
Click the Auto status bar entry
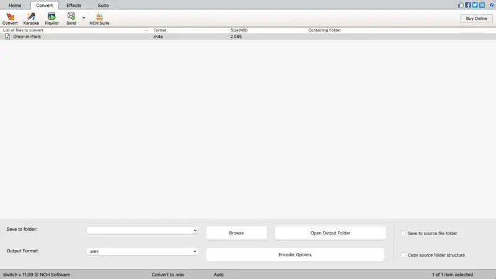pyautogui.click(x=219, y=275)
